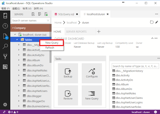
Task: Select New Query in context menu
Action: 52,43
